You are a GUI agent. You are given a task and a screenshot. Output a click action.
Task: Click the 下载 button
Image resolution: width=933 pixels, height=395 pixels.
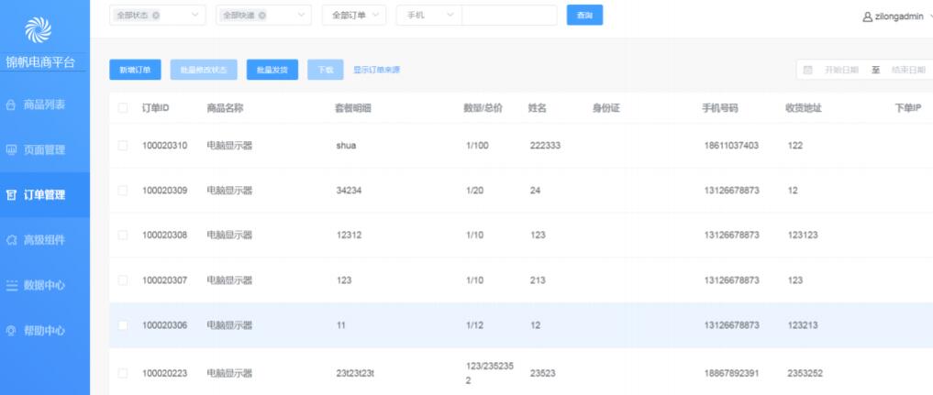326,70
